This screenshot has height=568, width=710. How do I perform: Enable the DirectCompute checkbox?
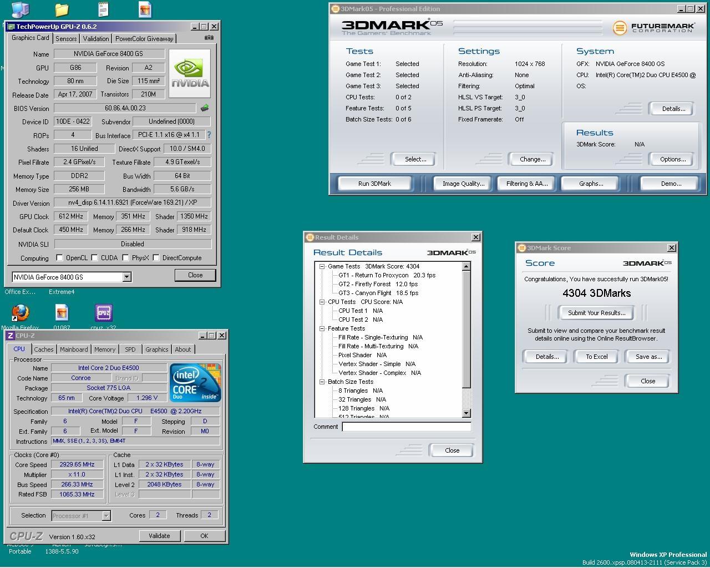click(x=156, y=258)
